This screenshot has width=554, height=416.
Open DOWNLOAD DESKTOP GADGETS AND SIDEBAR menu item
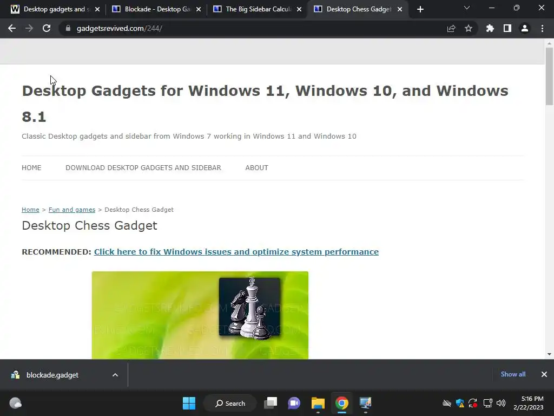(143, 168)
